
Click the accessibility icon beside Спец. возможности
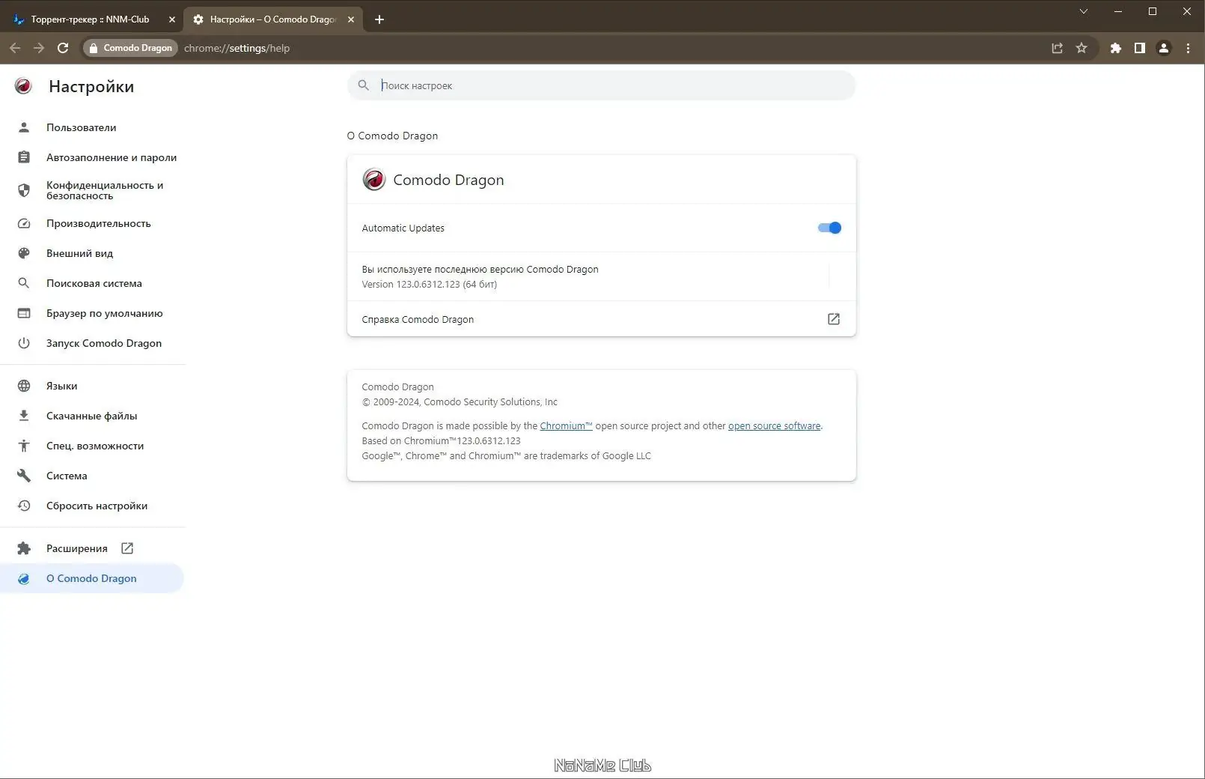pyautogui.click(x=24, y=446)
